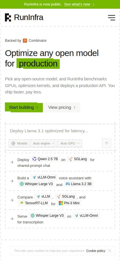Click the Whisper Large V3 chip in voice assistant row
The width and height of the screenshot is (120, 260).
pyautogui.click(x=36, y=184)
